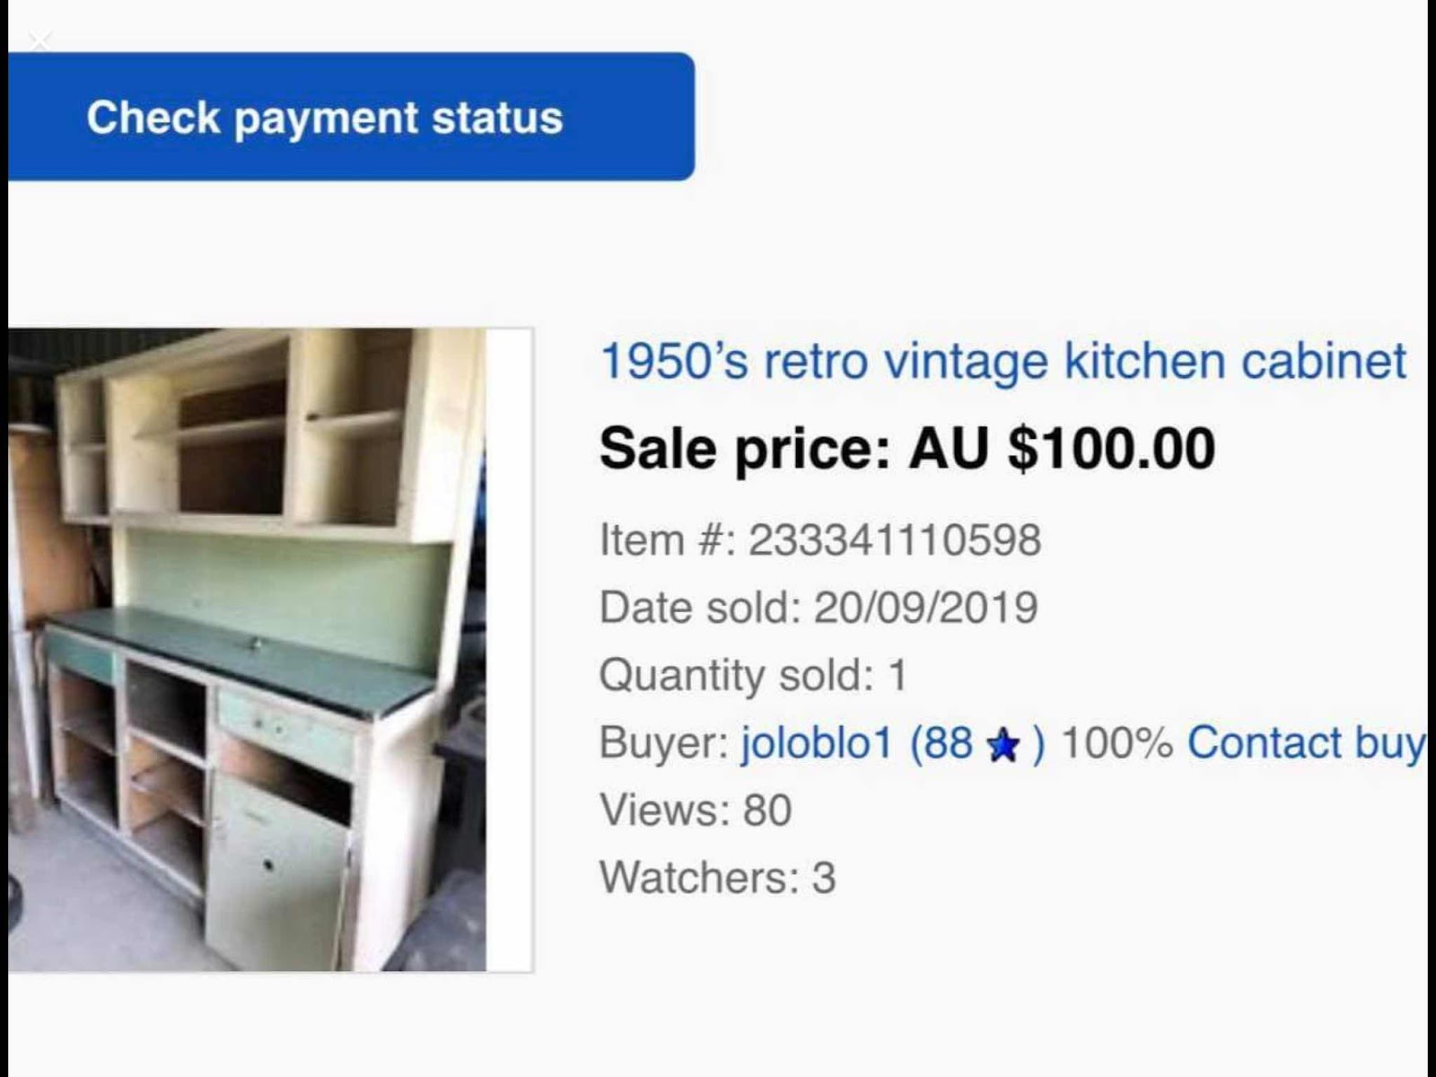The image size is (1436, 1077).
Task: Open the kitchen cabinet thumbnail photo
Action: pos(248,650)
